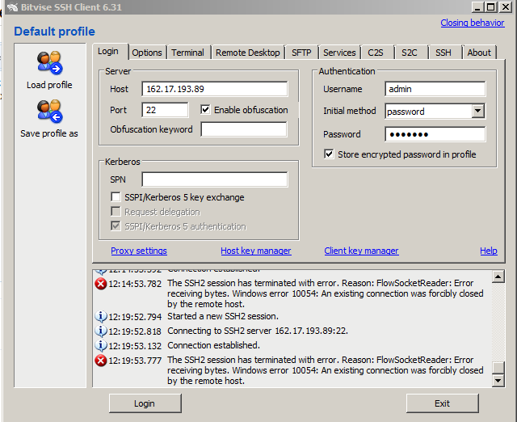This screenshot has height=422, width=517.
Task: Click the Request delegation checkbox
Action: tap(116, 212)
